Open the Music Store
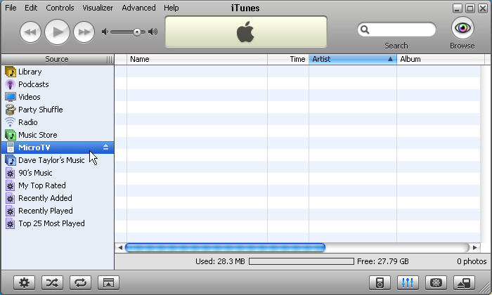 pos(58,135)
